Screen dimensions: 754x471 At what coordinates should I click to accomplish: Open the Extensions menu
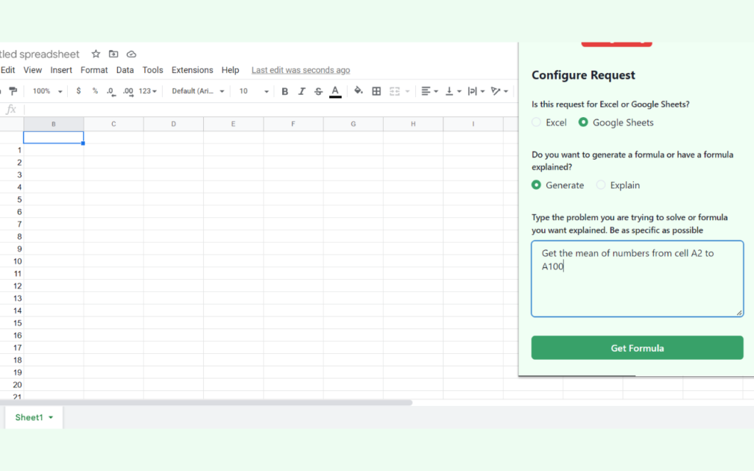pos(192,70)
